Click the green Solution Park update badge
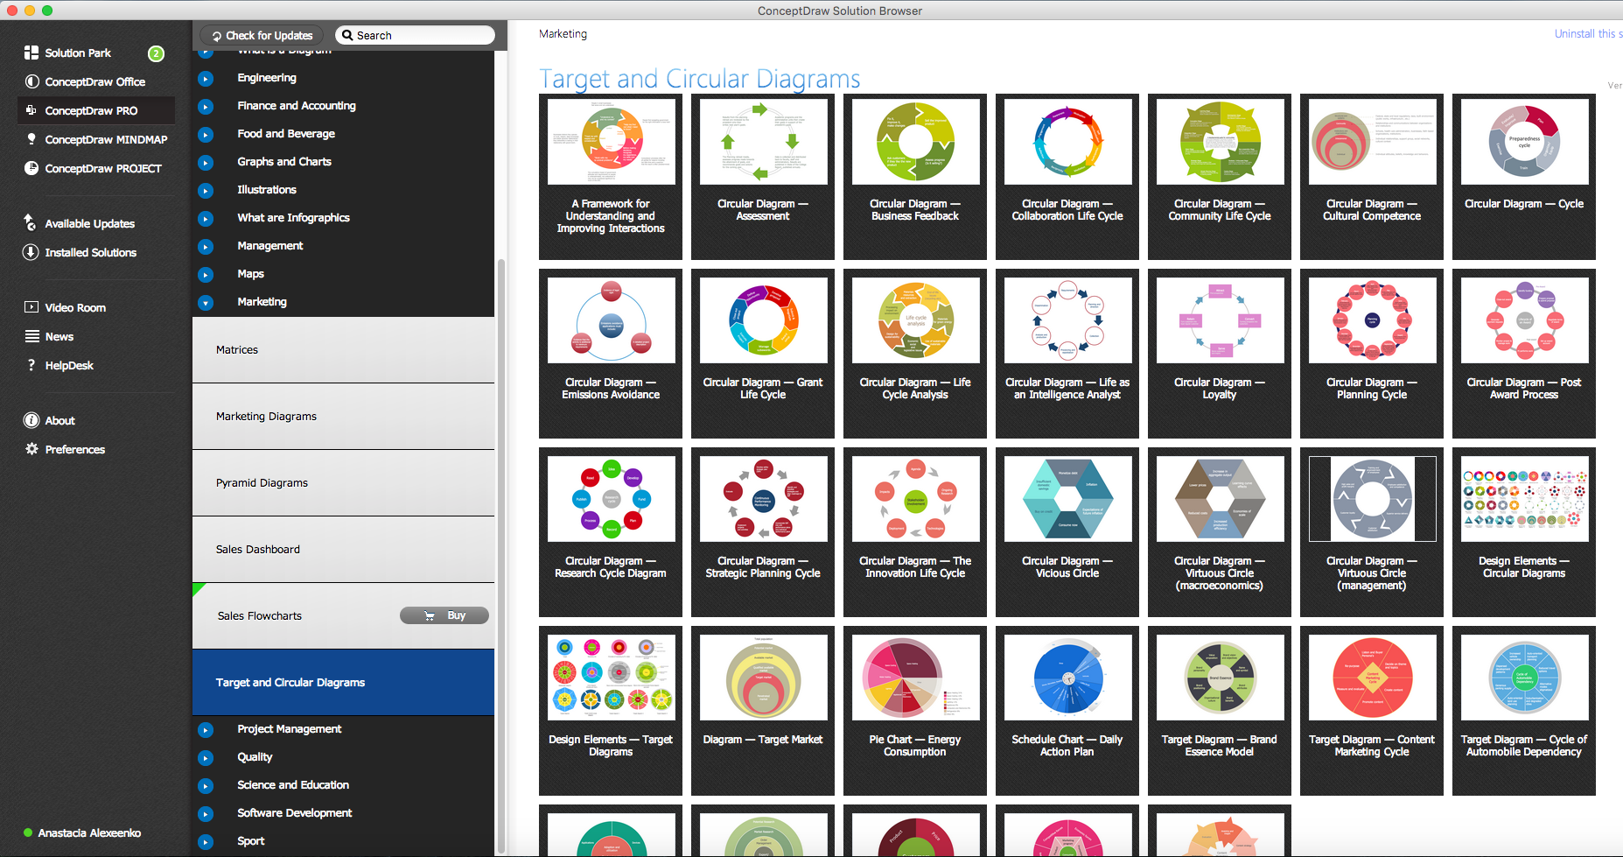This screenshot has height=857, width=1623. coord(156,53)
